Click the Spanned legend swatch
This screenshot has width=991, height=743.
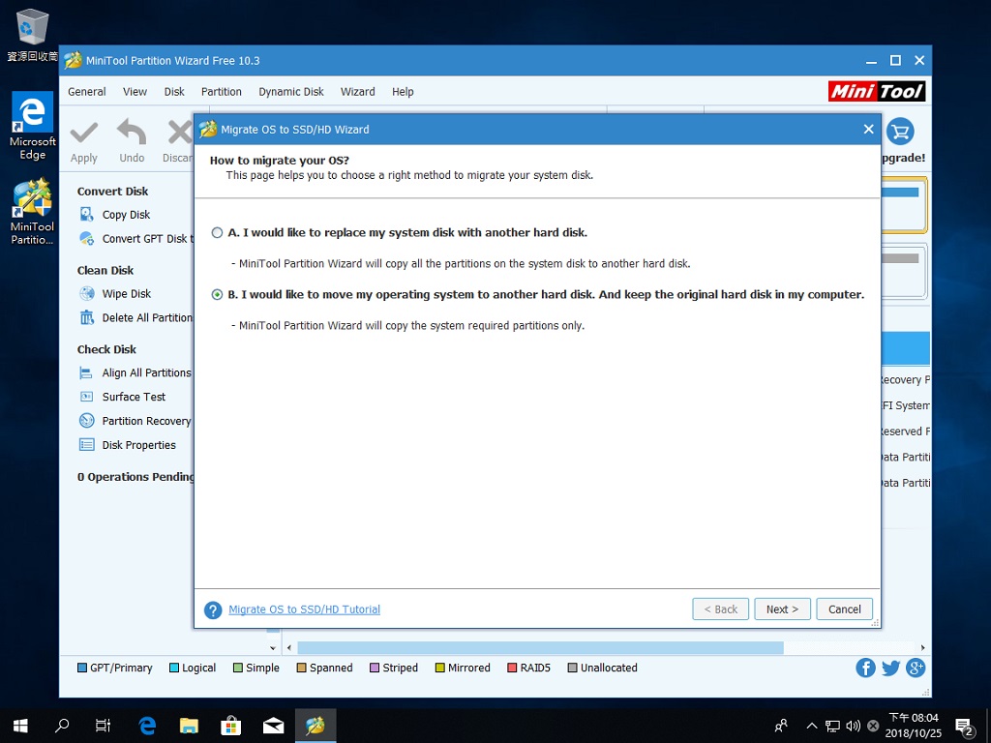point(302,668)
